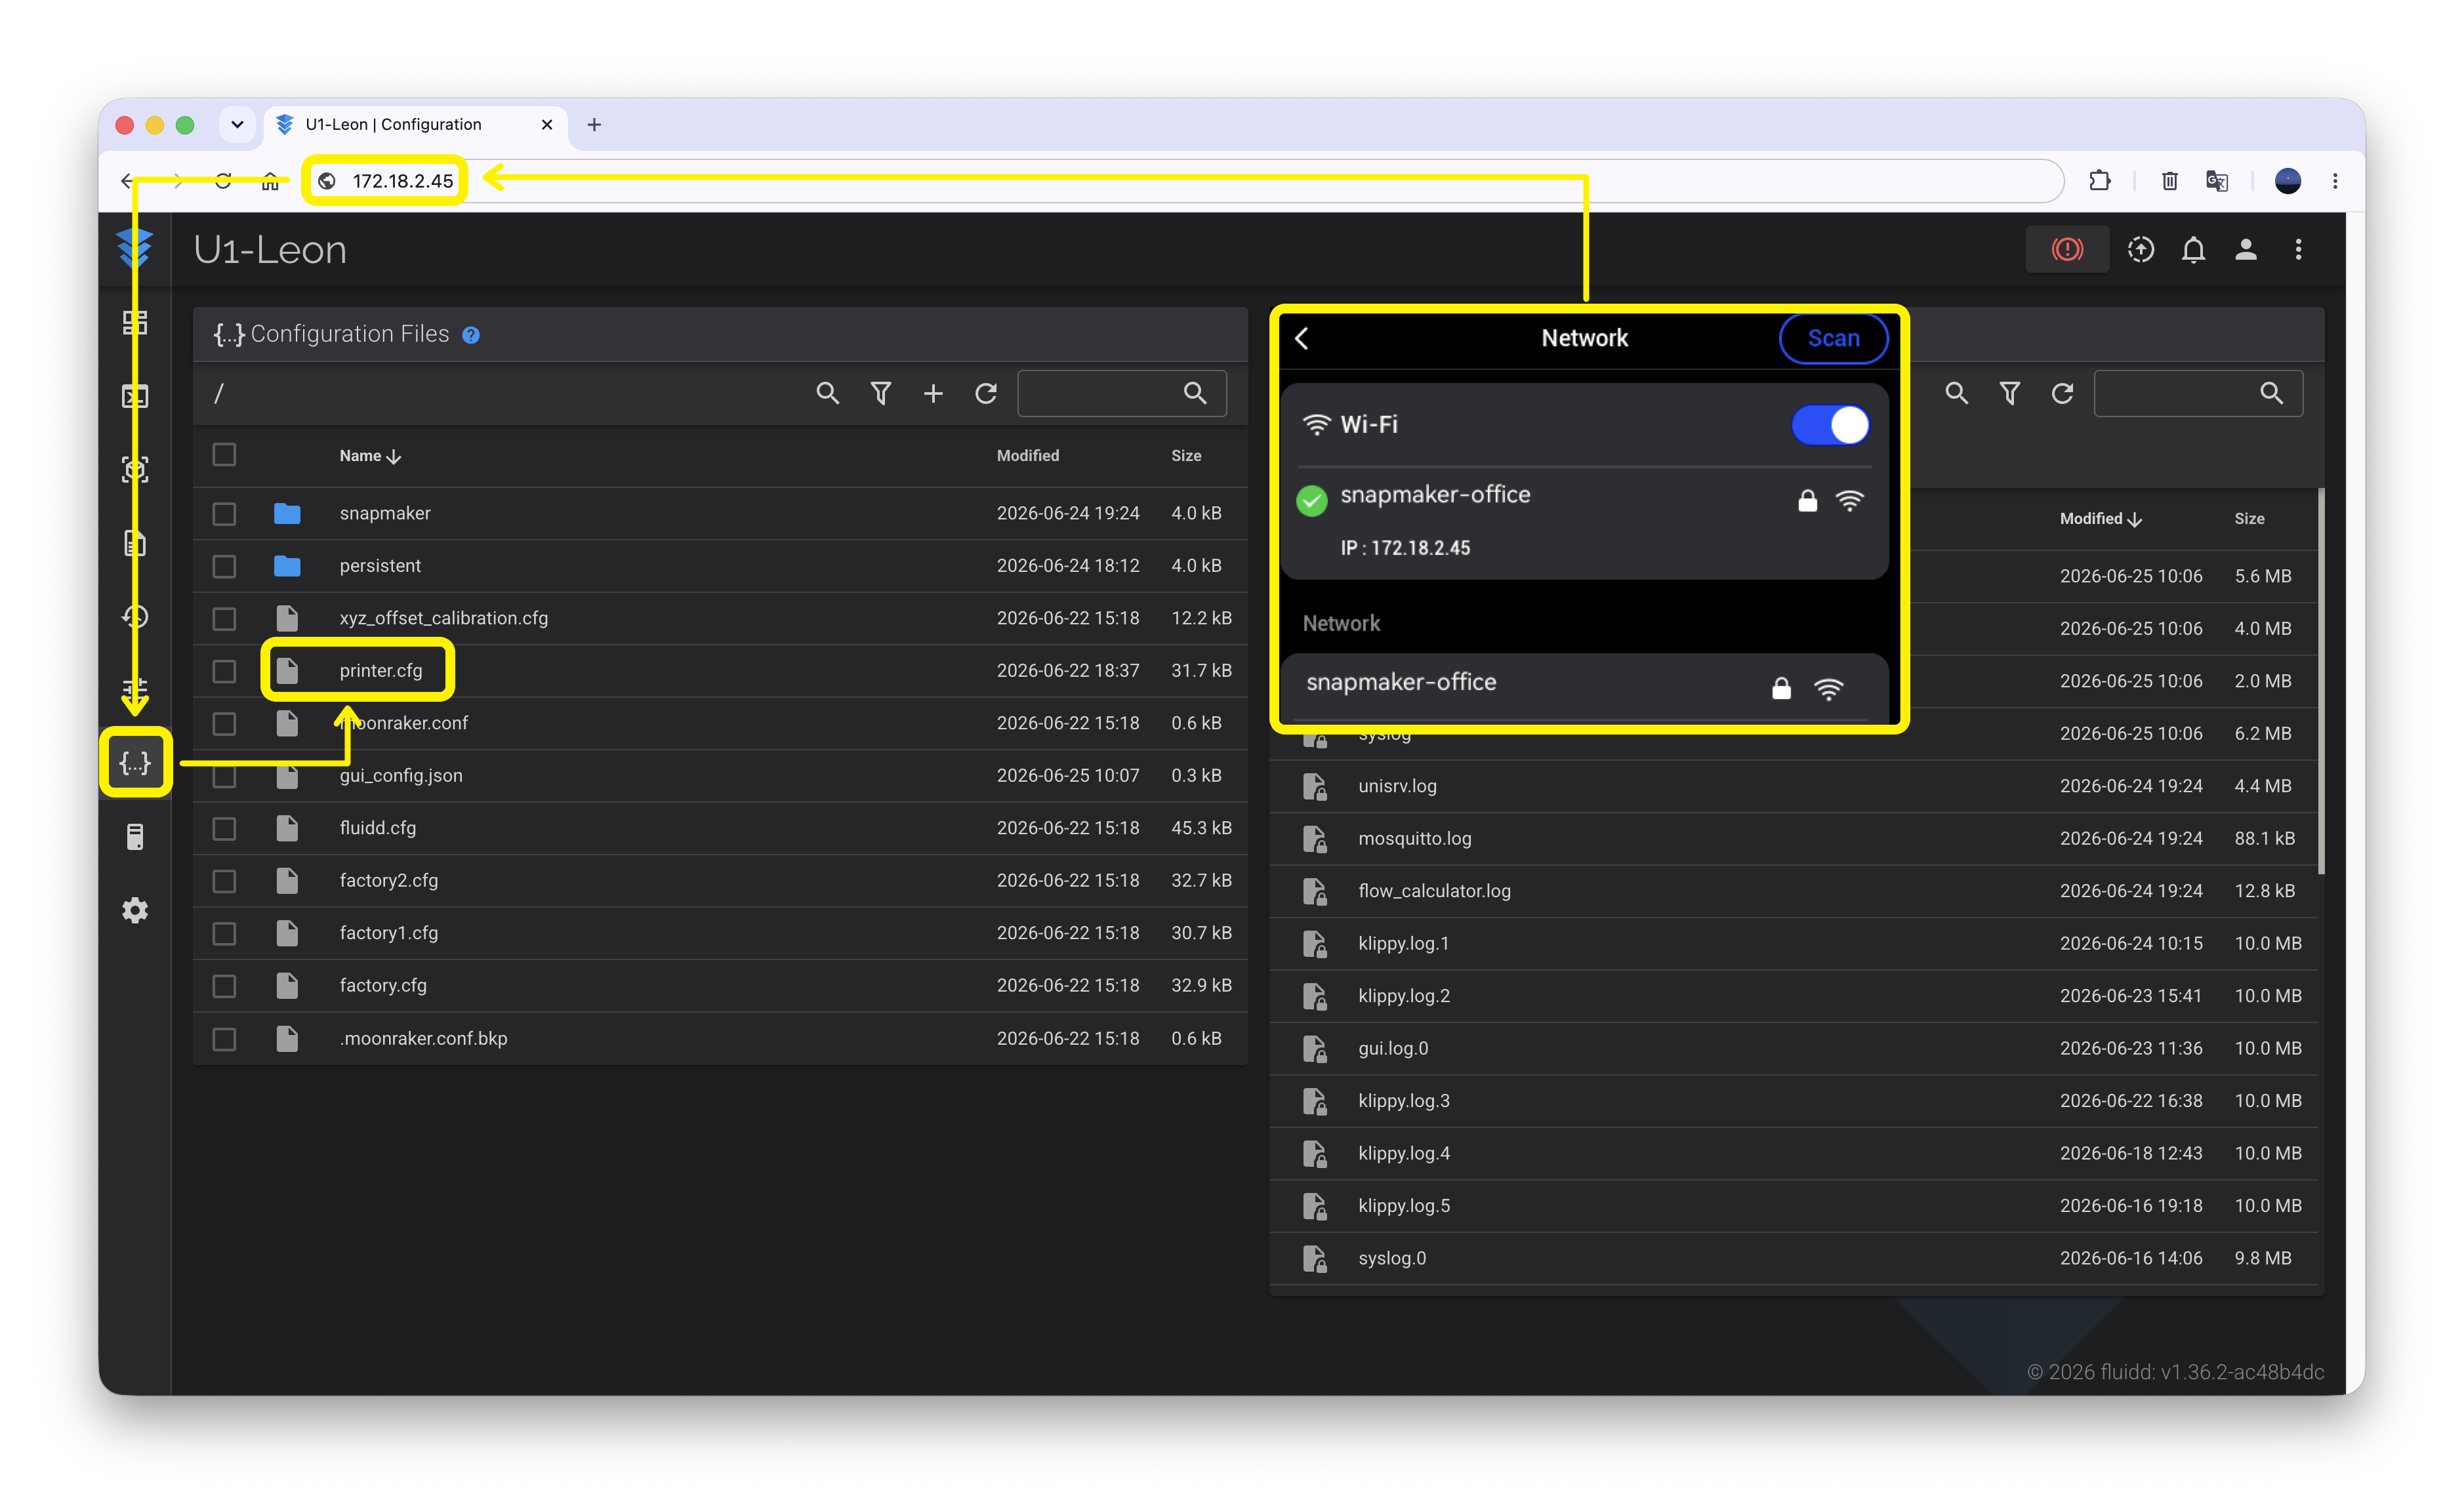Select the printer.cfg row checkbox
Image resolution: width=2464 pixels, height=1494 pixels.
tap(224, 671)
